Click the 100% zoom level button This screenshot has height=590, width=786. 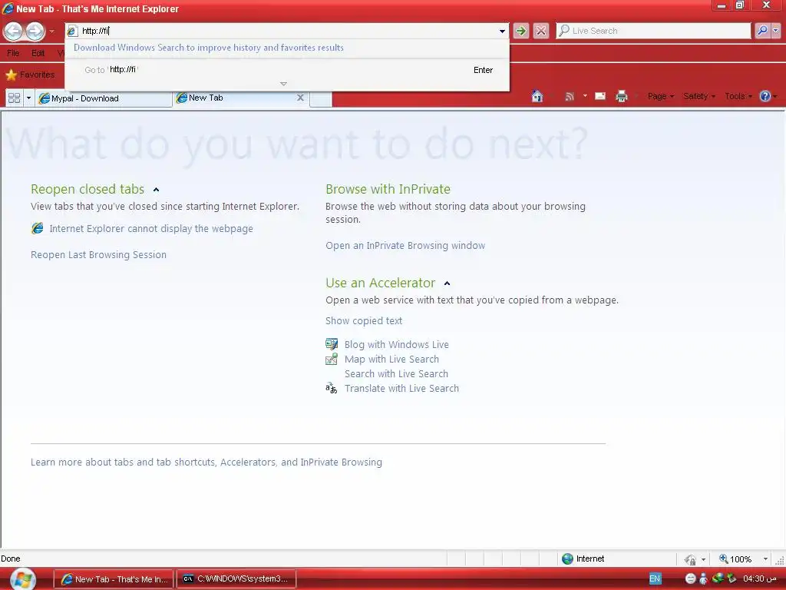pyautogui.click(x=735, y=559)
